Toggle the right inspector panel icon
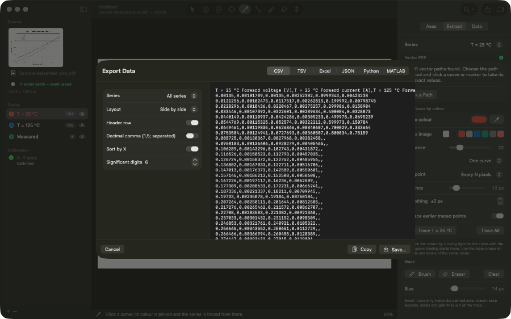Screen dimensions: 511x319 coord(500,10)
